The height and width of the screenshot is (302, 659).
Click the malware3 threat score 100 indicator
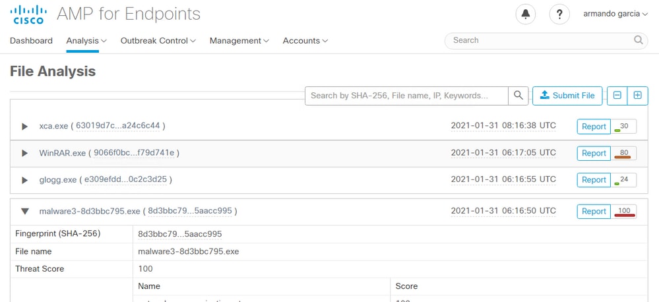click(623, 211)
